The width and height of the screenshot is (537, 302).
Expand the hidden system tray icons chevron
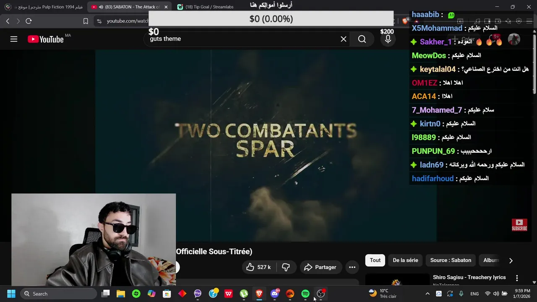point(428,294)
